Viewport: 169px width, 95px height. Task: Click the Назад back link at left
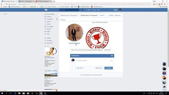coord(4,14)
